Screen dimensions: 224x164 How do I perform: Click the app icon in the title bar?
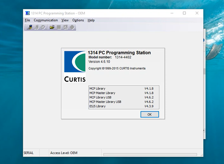point(27,13)
